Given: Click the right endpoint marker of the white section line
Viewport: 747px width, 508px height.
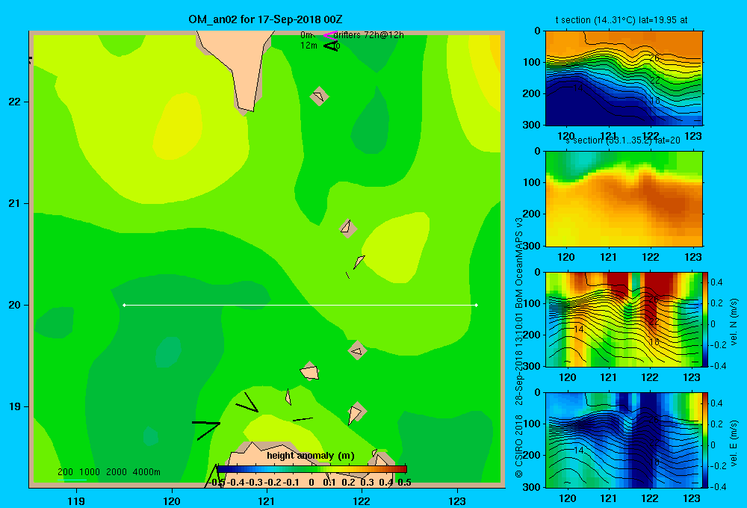Looking at the screenshot, I should tap(476, 305).
